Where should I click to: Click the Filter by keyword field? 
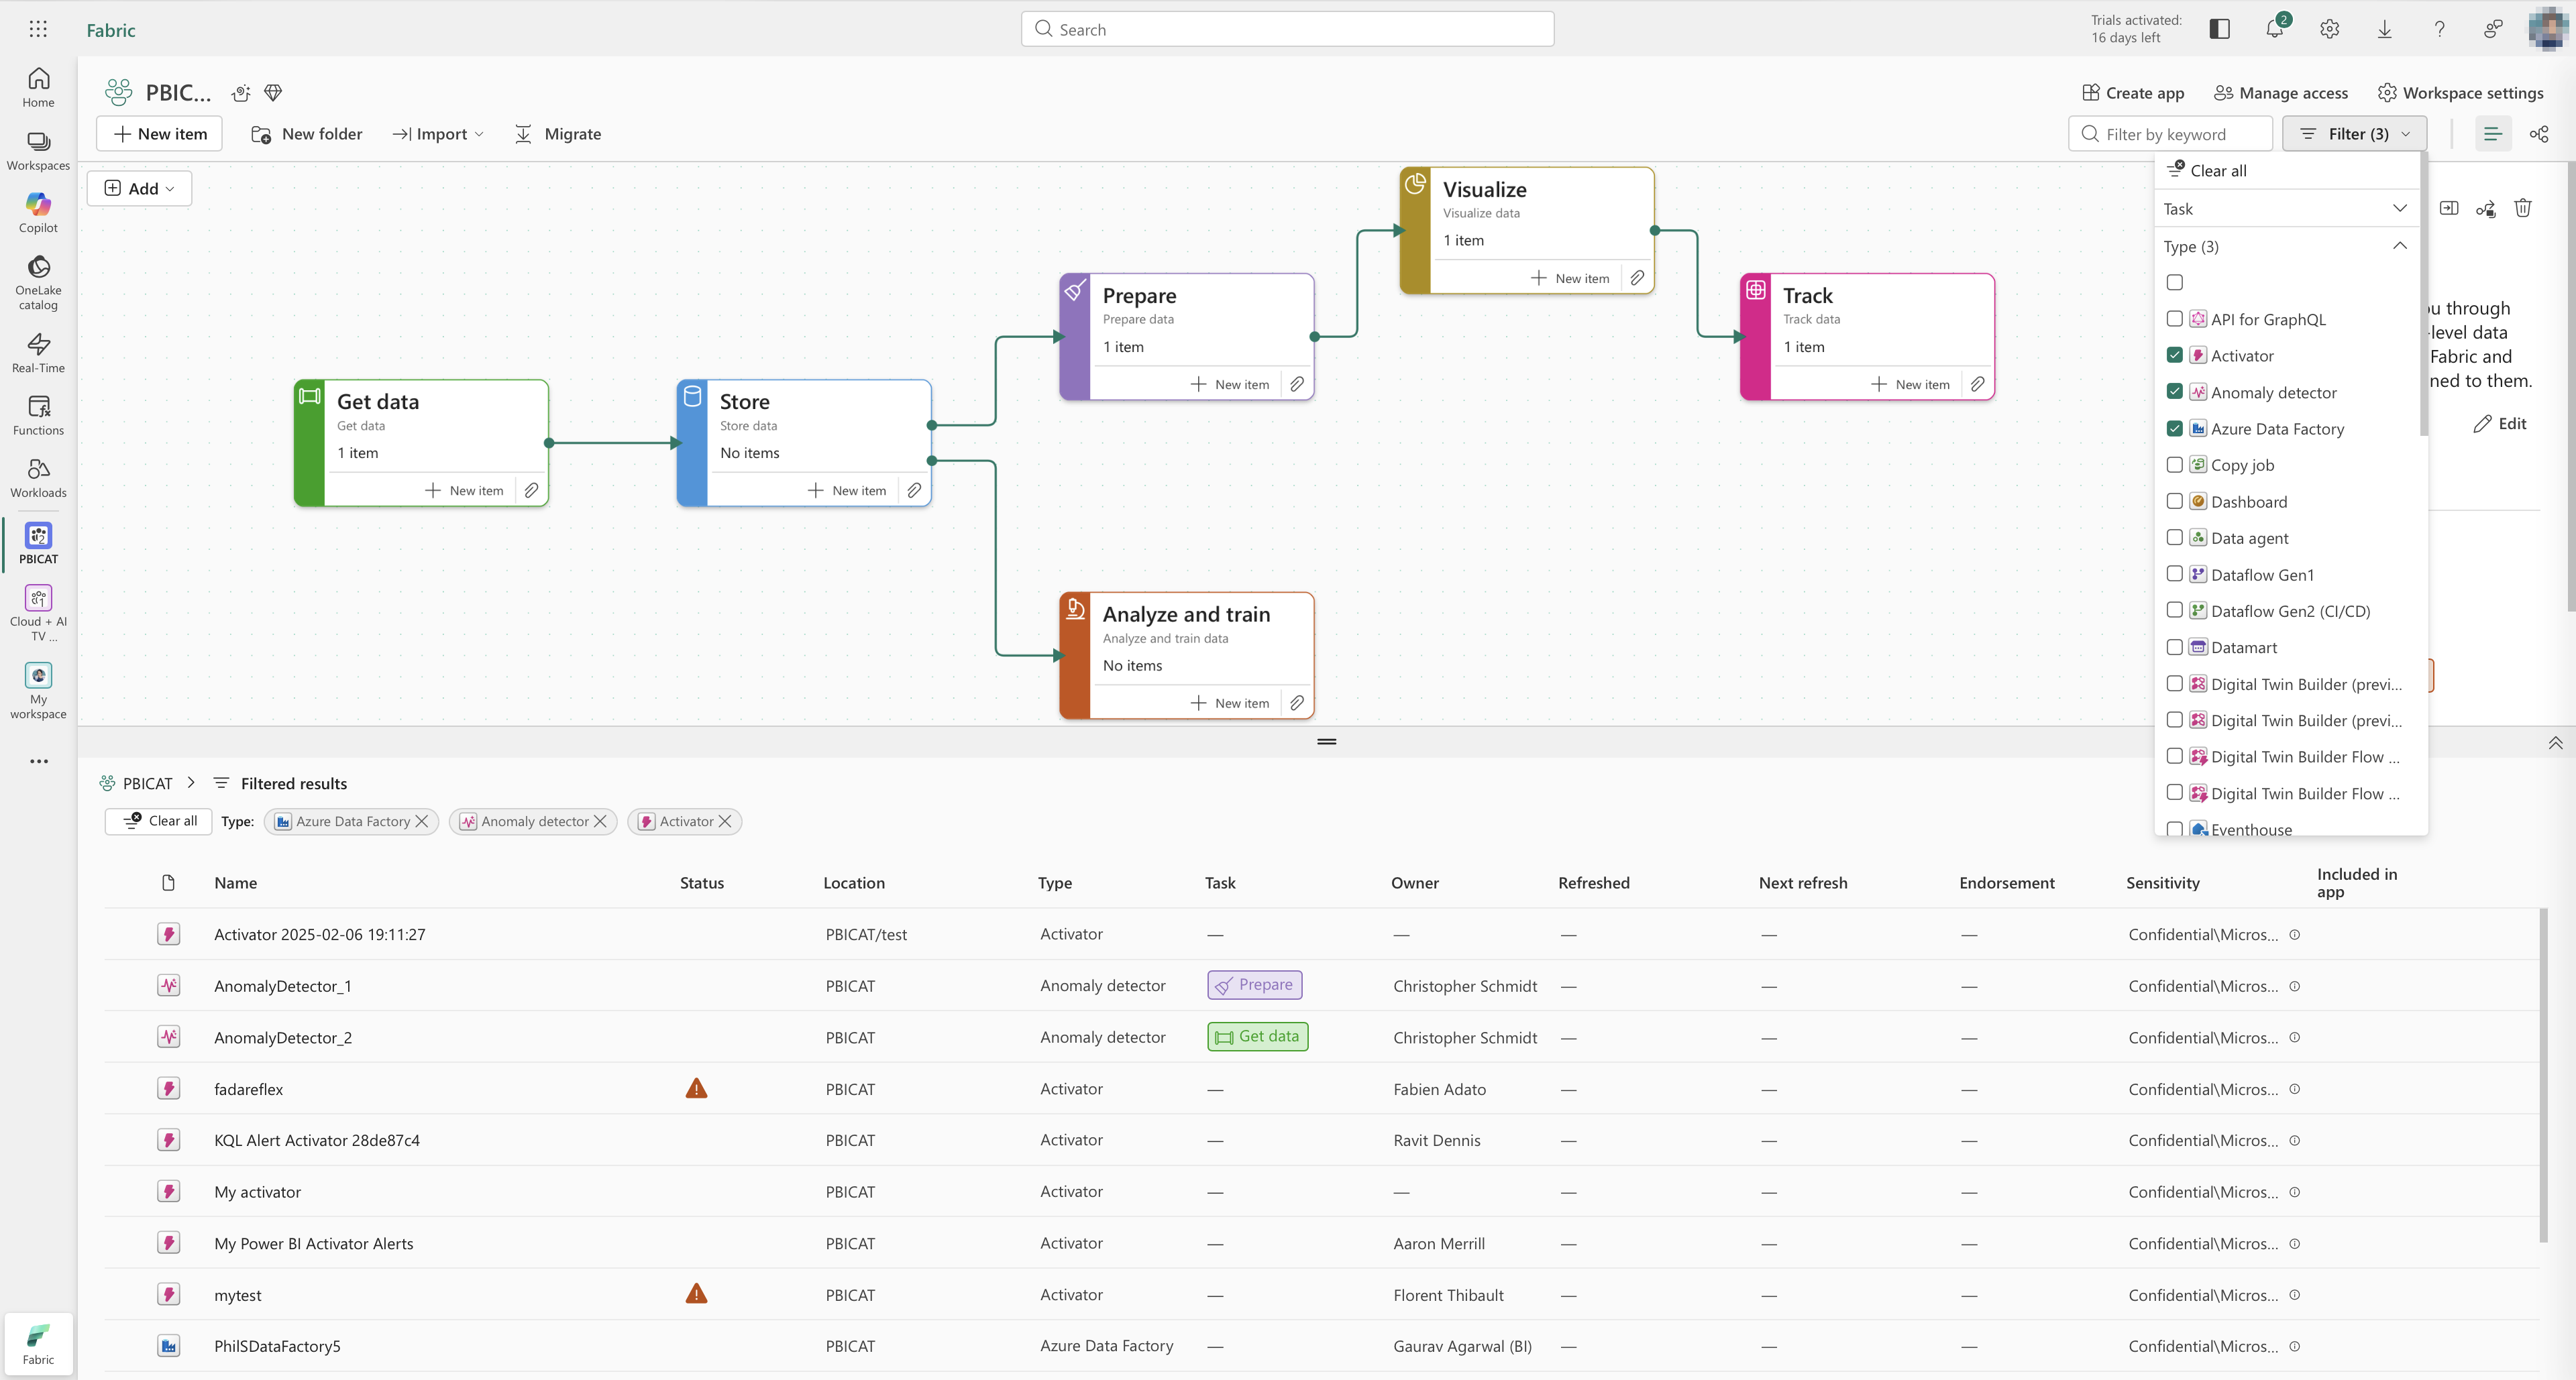coord(2170,134)
